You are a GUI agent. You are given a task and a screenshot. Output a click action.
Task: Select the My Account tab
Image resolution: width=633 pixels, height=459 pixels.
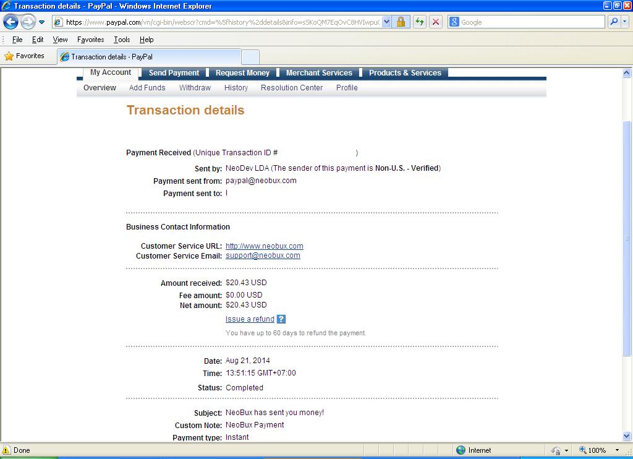pos(111,73)
